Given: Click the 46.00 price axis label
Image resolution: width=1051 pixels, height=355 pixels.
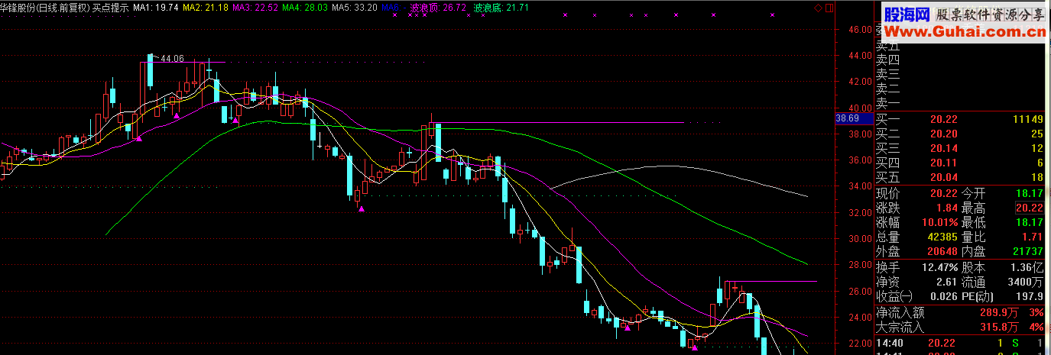Looking at the screenshot, I should [x=861, y=29].
